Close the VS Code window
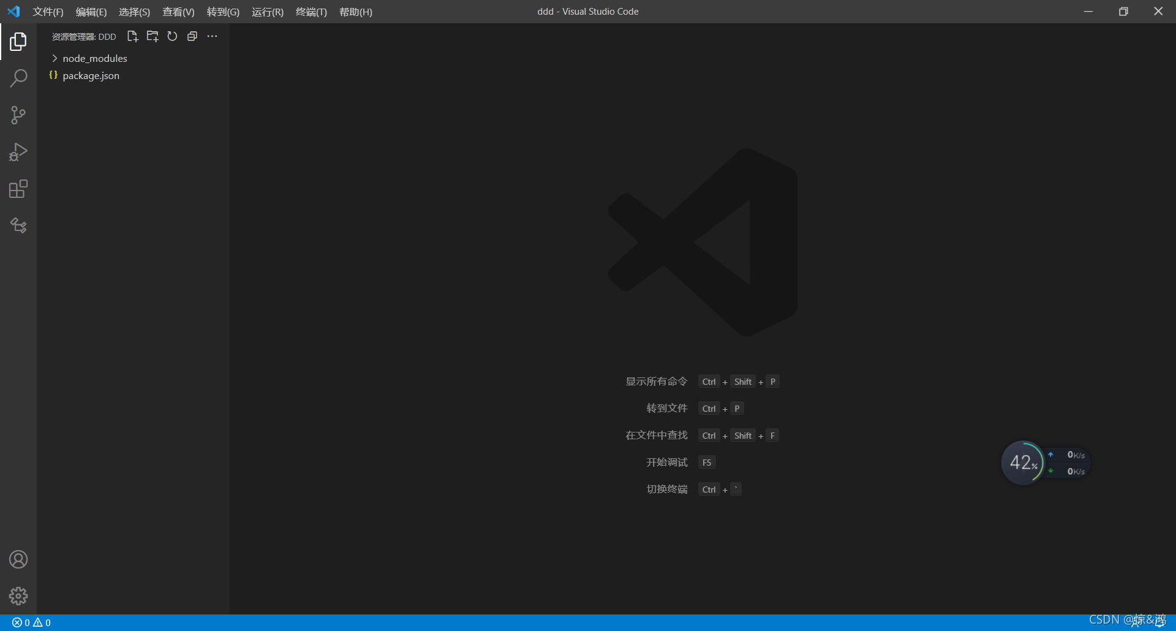The width and height of the screenshot is (1176, 631). point(1158,12)
